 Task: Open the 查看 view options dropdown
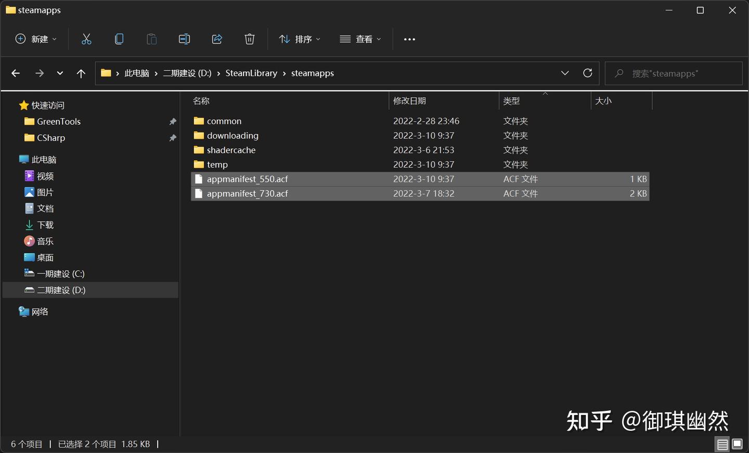coord(360,39)
